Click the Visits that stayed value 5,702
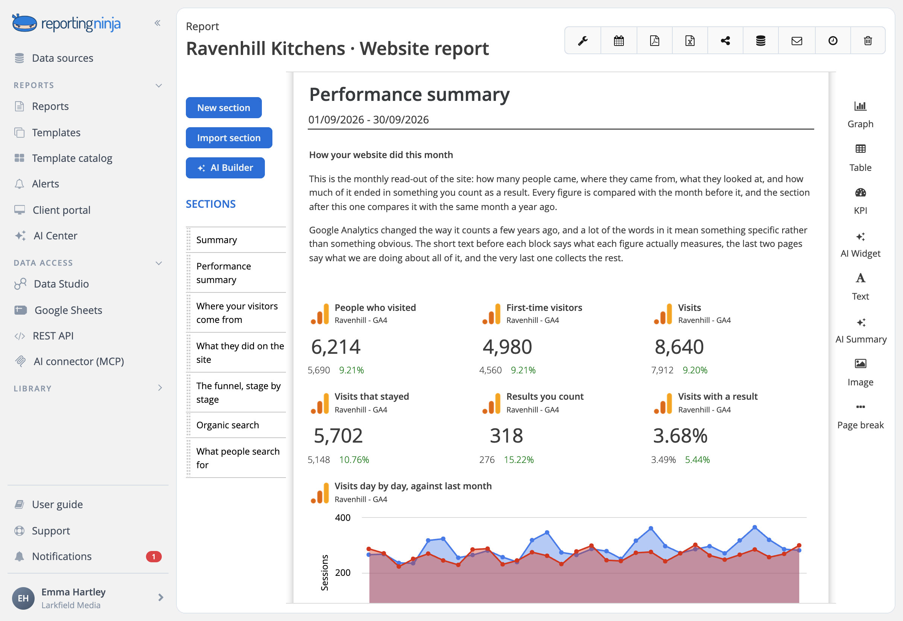903x621 pixels. click(x=338, y=436)
